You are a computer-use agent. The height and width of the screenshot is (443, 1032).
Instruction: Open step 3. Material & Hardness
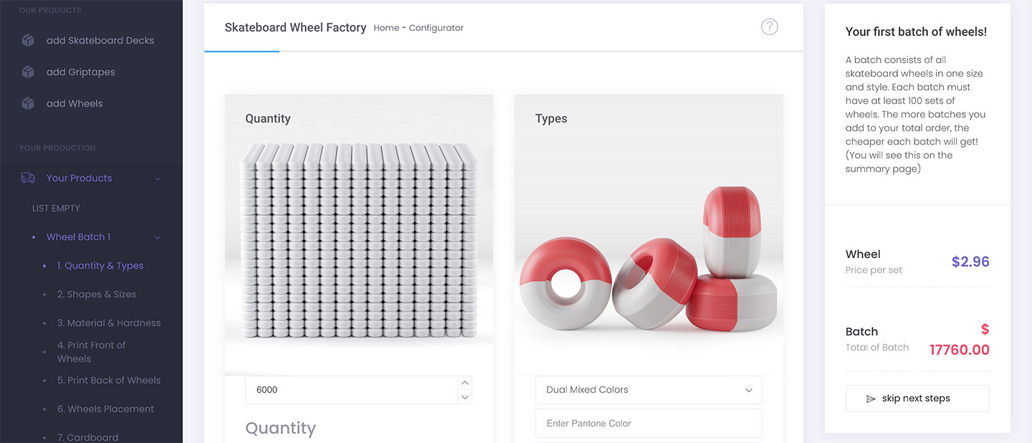coord(108,323)
